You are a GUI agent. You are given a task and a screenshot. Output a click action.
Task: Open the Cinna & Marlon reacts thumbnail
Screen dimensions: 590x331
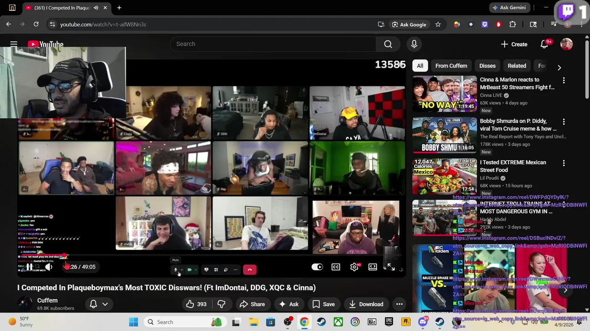tap(444, 94)
